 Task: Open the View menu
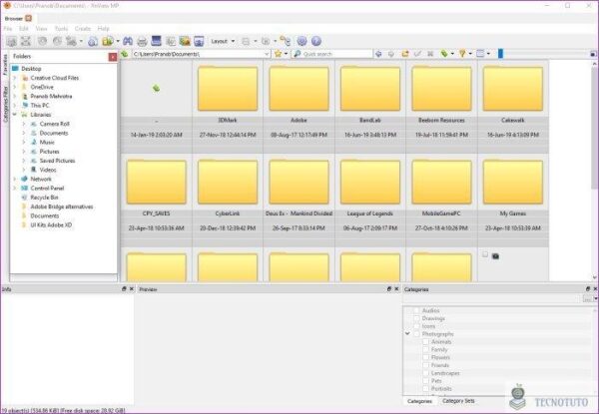coord(41,29)
